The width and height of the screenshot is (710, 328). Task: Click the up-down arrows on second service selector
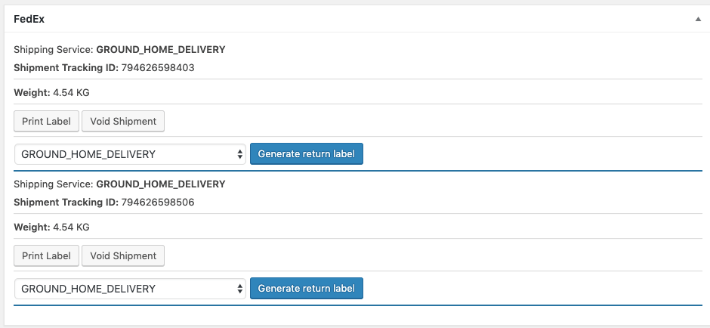(240, 289)
